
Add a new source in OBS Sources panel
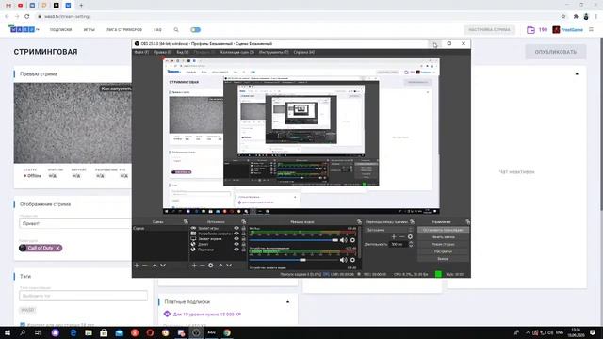[x=194, y=266]
